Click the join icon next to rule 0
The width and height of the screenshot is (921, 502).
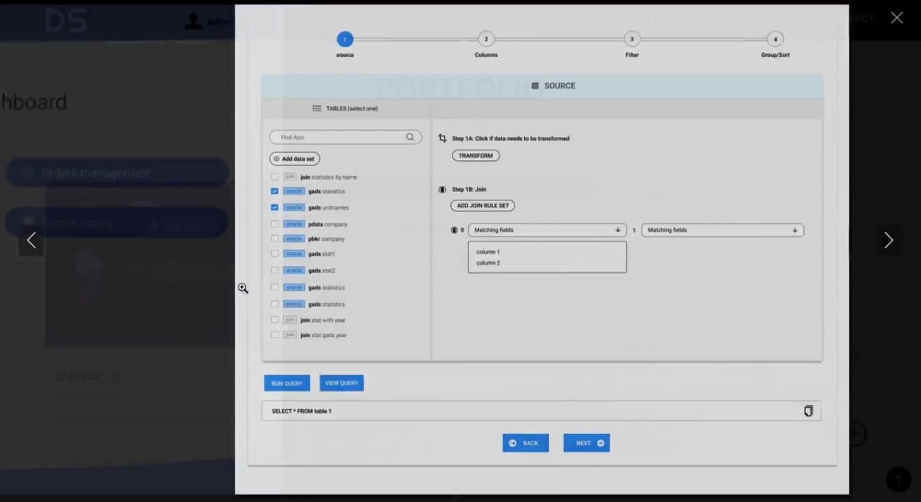[x=454, y=230]
